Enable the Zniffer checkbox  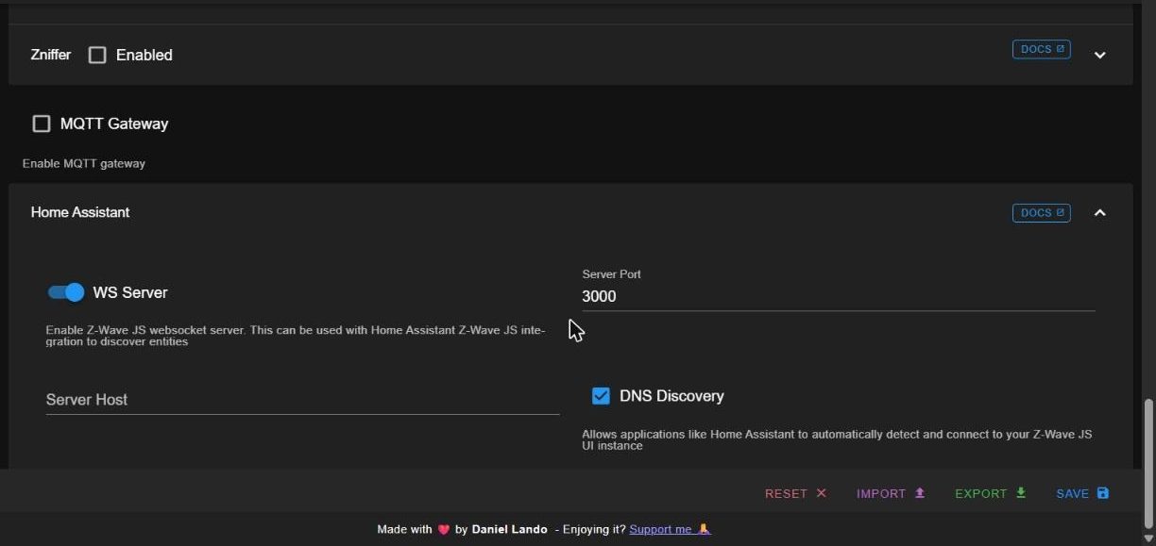[97, 55]
